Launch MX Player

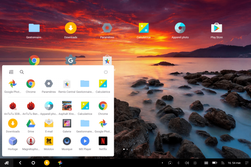[x=85, y=141]
